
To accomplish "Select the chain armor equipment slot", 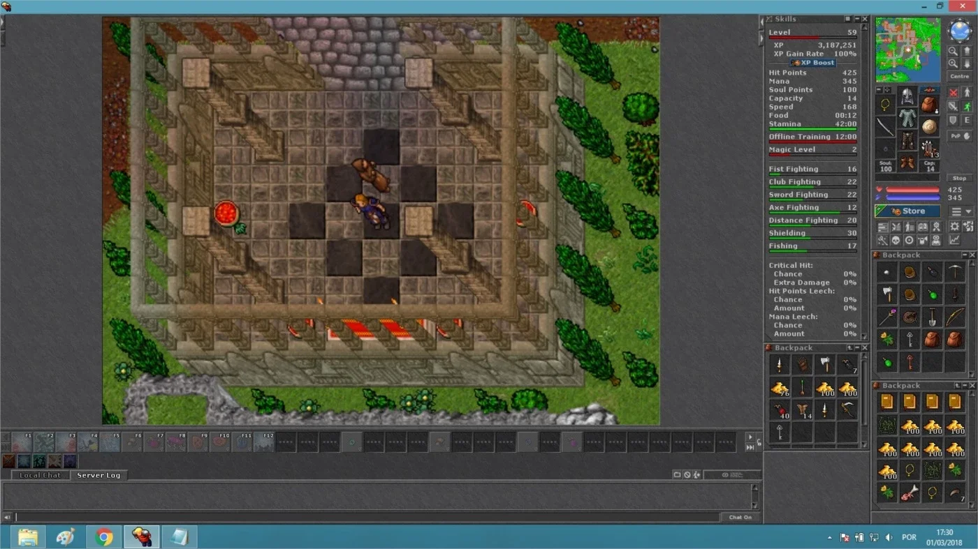I will 907,118.
